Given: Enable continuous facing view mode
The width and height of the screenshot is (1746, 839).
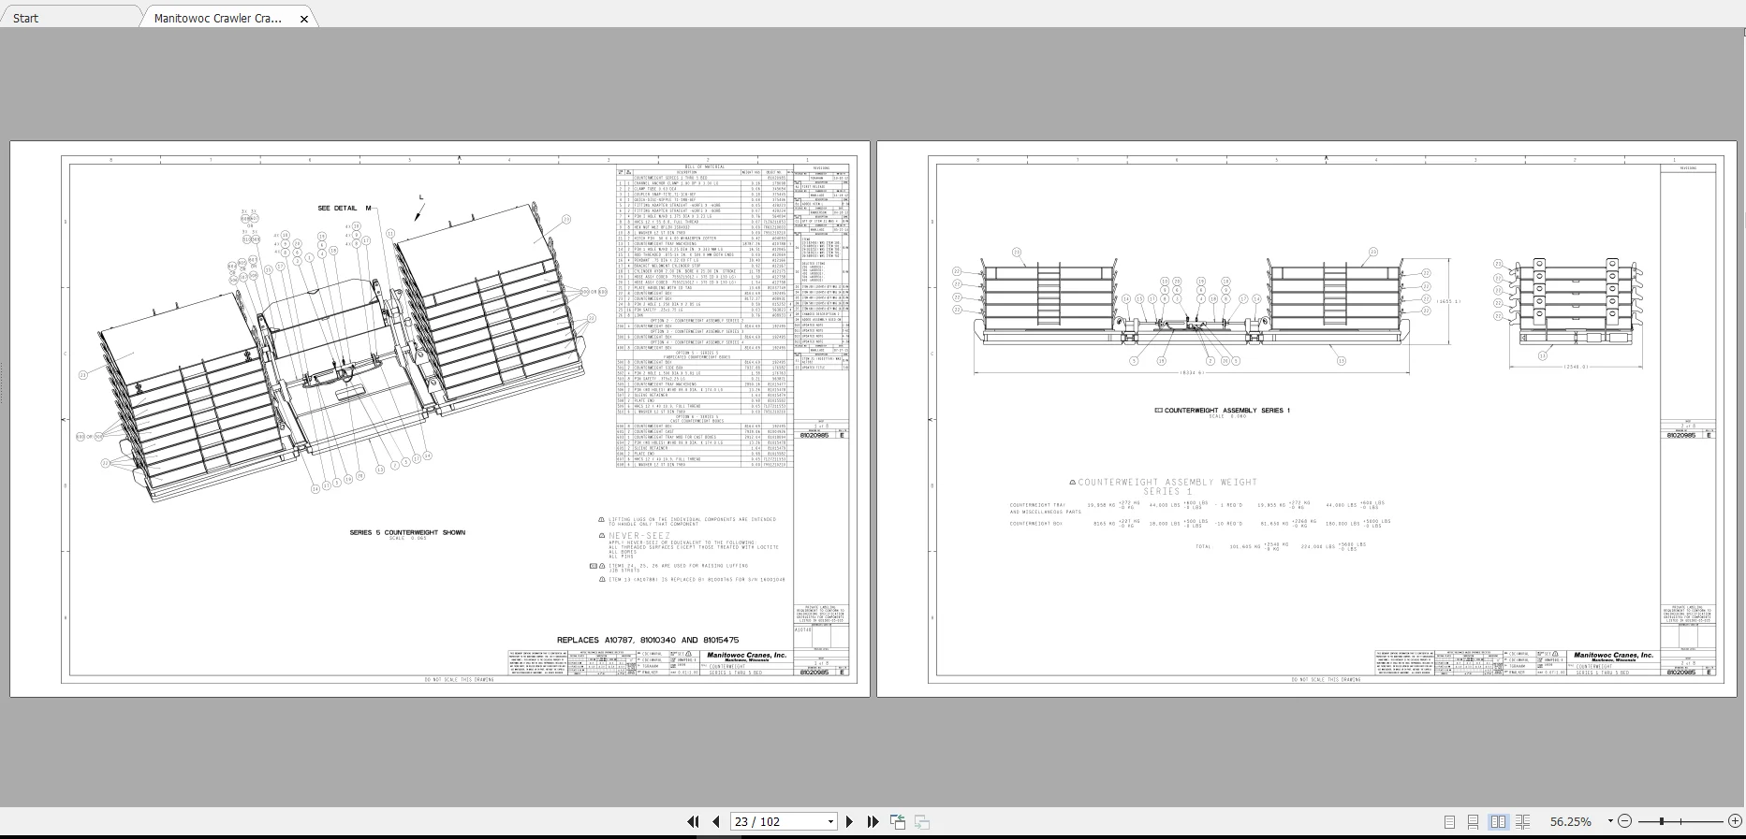Looking at the screenshot, I should [x=1522, y=821].
